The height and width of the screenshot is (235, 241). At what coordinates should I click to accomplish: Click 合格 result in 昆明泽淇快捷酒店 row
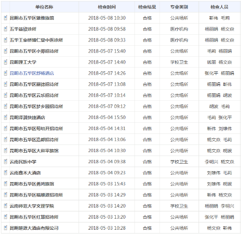pos(147,117)
